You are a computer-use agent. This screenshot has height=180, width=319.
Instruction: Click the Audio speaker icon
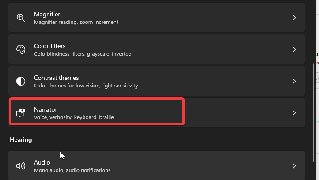[21, 166]
